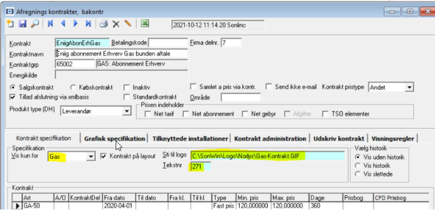Click the Min. pris column header
The height and width of the screenshot is (213, 435).
tap(253, 198)
